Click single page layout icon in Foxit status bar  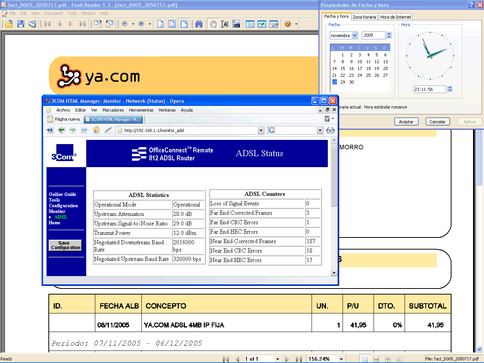pos(365,359)
